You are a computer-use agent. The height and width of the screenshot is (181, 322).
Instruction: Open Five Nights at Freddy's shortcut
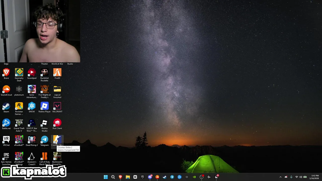pos(45,92)
